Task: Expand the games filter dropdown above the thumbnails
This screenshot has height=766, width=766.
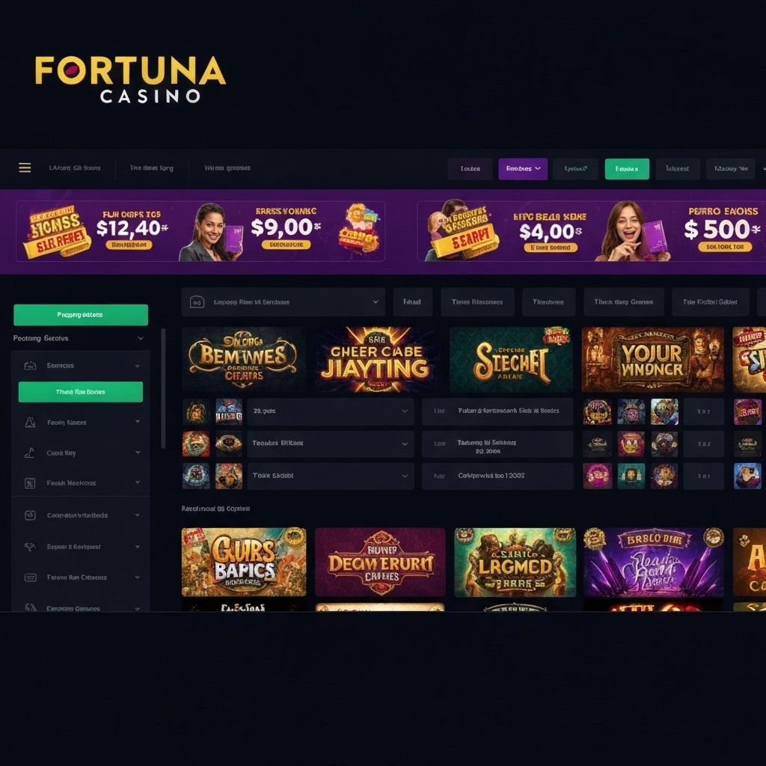Action: tap(284, 302)
